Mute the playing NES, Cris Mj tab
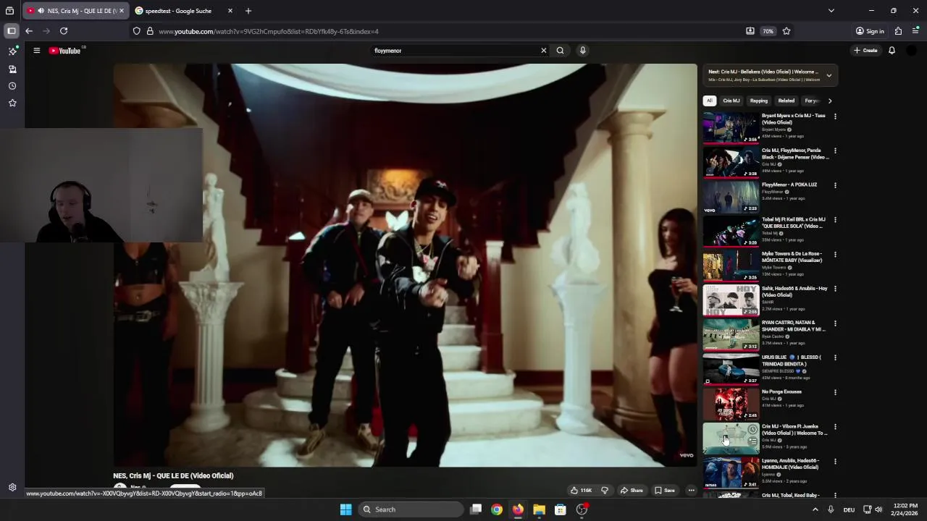 pos(41,11)
